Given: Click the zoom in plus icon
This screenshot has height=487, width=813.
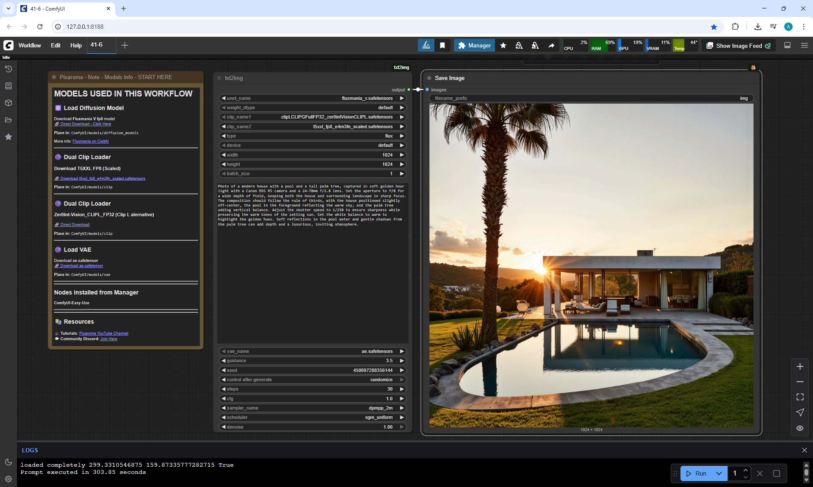Looking at the screenshot, I should 800,366.
